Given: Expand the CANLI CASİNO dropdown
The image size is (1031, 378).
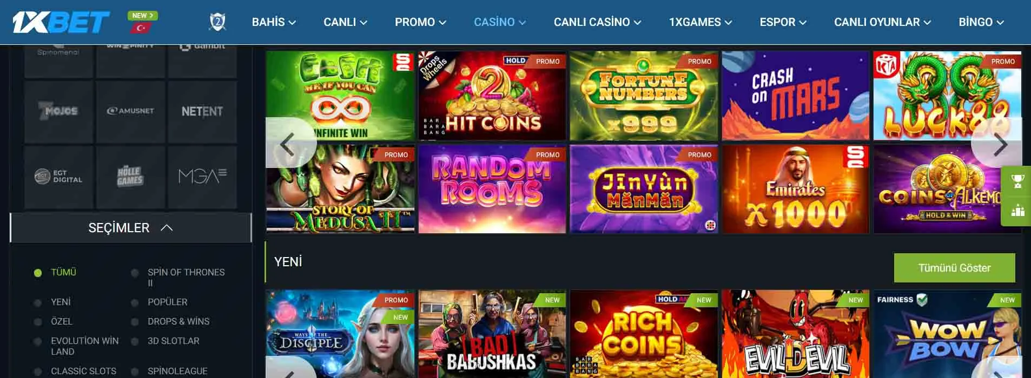Looking at the screenshot, I should pos(597,22).
